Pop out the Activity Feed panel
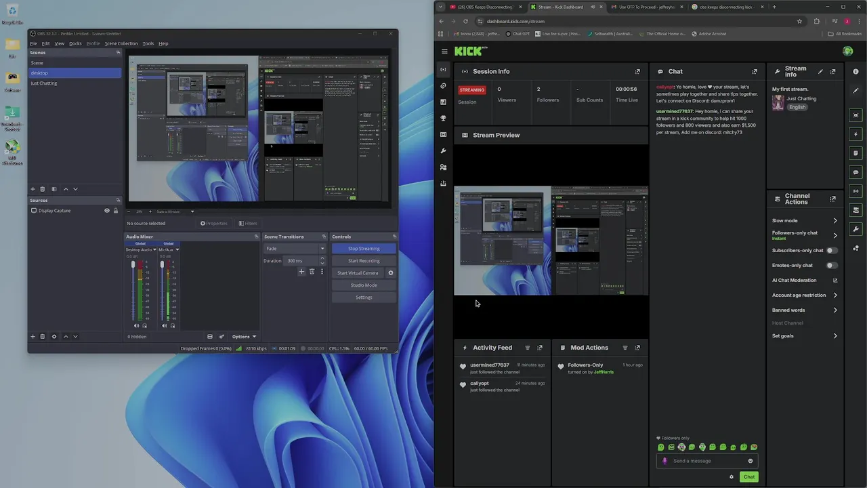This screenshot has height=488, width=867. (x=540, y=348)
